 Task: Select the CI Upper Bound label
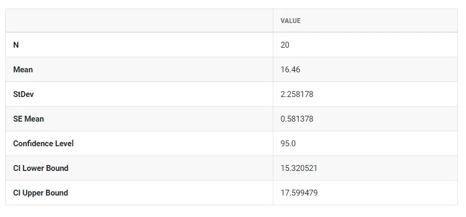(x=41, y=193)
